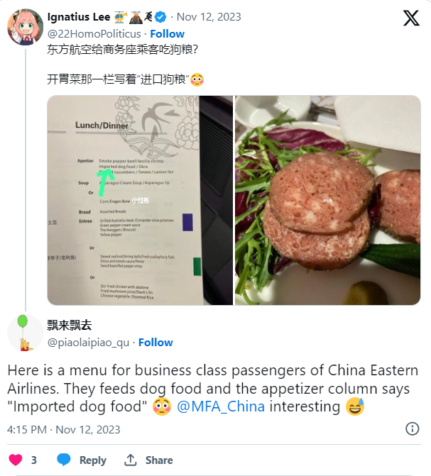Click the blue reply bubble icon
This screenshot has width=431, height=476.
63,460
